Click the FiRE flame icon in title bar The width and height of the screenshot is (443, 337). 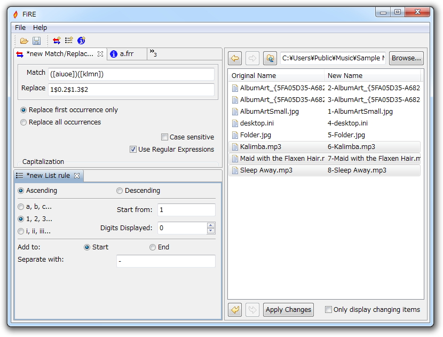tap(16, 14)
